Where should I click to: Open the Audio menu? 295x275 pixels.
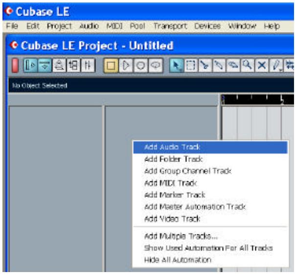[89, 26]
